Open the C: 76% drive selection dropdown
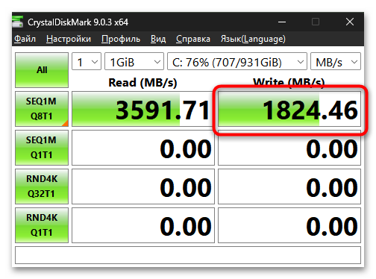Viewport: 376px width, 279px height. pos(237,61)
